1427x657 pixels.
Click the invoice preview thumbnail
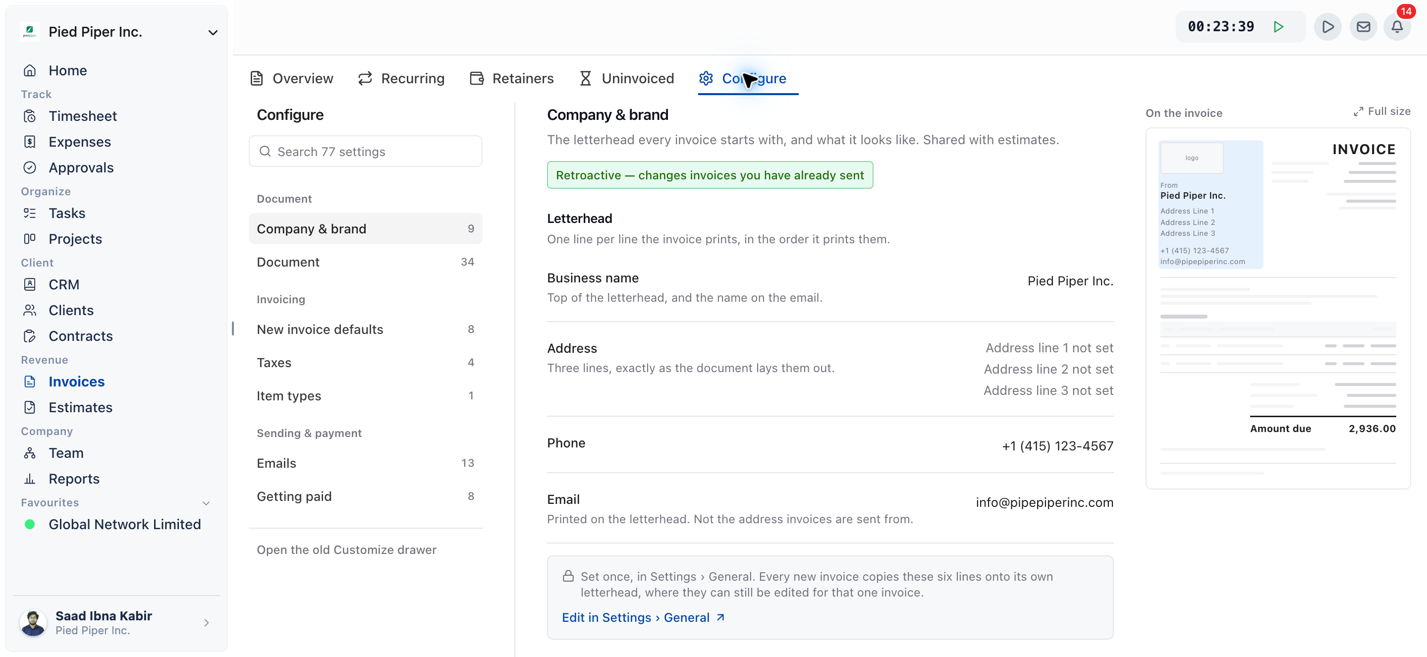[x=1278, y=309]
